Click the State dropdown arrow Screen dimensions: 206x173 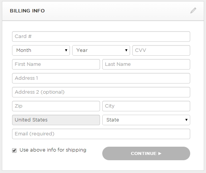point(186,120)
